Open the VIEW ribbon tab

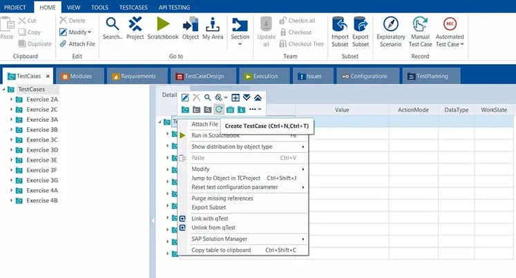coord(73,7)
